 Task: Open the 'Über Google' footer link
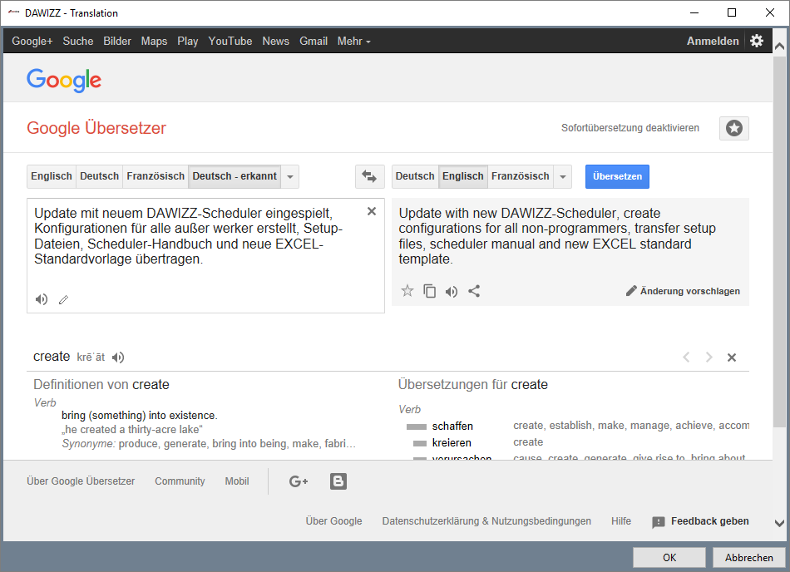(333, 521)
